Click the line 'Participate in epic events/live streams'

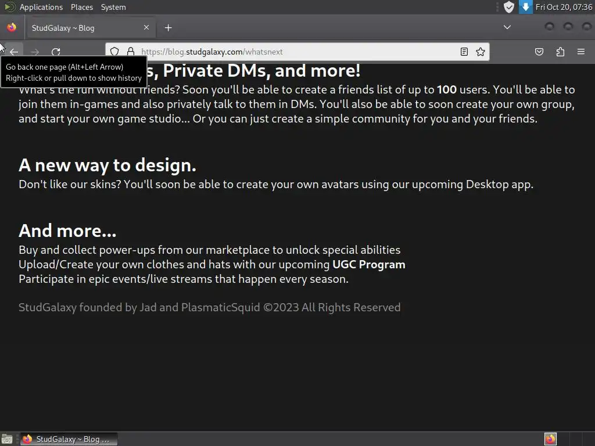(x=184, y=279)
